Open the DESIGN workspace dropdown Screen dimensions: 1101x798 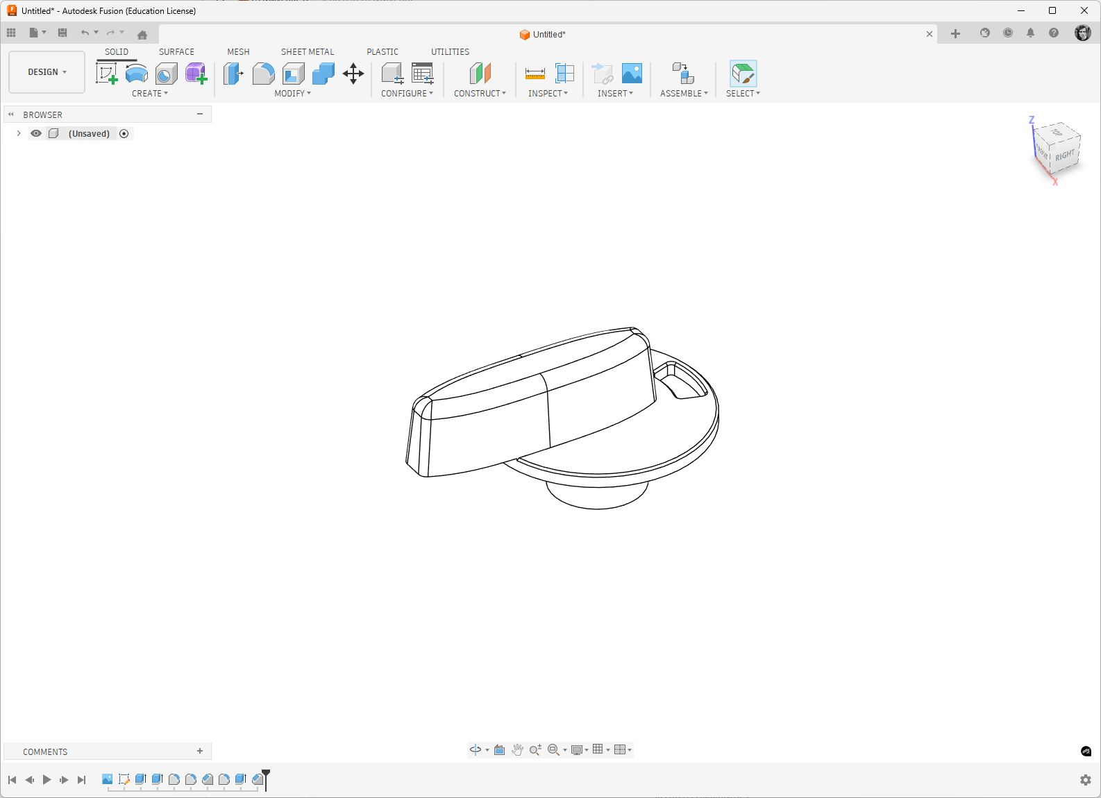[x=47, y=72]
